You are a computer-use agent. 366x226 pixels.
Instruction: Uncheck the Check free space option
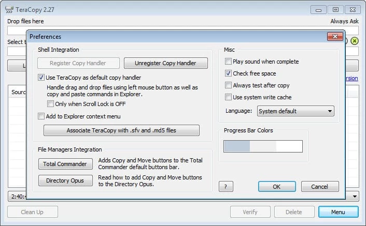pyautogui.click(x=229, y=73)
